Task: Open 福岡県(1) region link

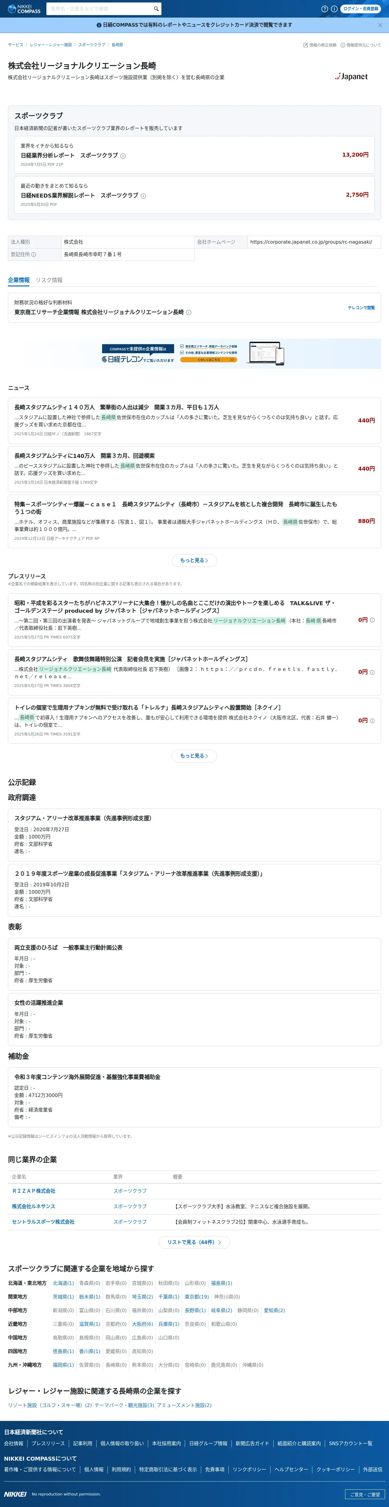Action: point(63,1365)
